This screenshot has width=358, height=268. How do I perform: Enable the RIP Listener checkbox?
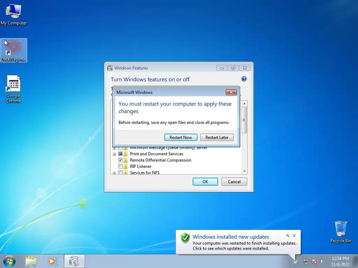pos(120,166)
